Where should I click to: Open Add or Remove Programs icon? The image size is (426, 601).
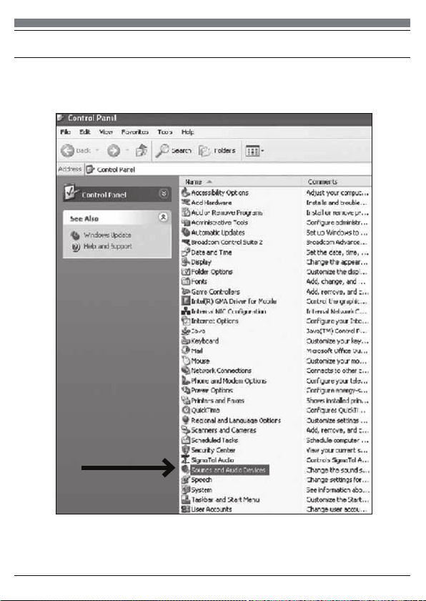[x=186, y=212]
